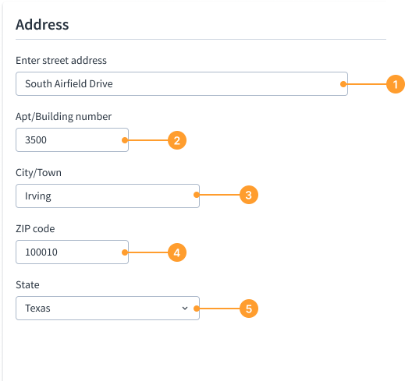The image size is (405, 381).
Task: Open the State dropdown showing Texas
Action: click(x=108, y=308)
